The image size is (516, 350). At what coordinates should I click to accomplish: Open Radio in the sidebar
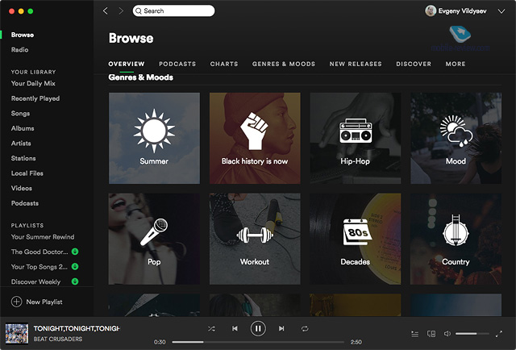pos(19,50)
